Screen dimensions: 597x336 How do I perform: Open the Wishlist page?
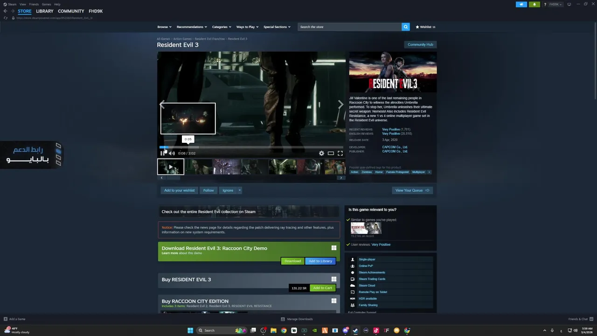(425, 27)
